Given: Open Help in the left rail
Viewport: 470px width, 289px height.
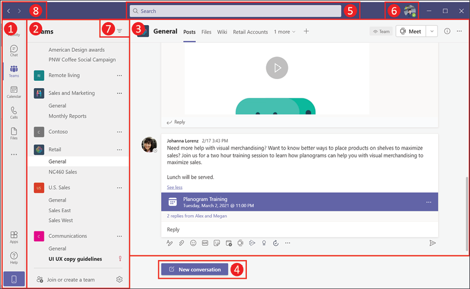Looking at the screenshot, I should [14, 258].
